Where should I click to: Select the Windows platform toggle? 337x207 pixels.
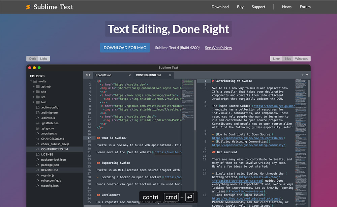point(301,59)
